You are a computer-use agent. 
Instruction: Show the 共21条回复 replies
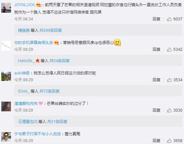pyautogui.click(x=57, y=122)
